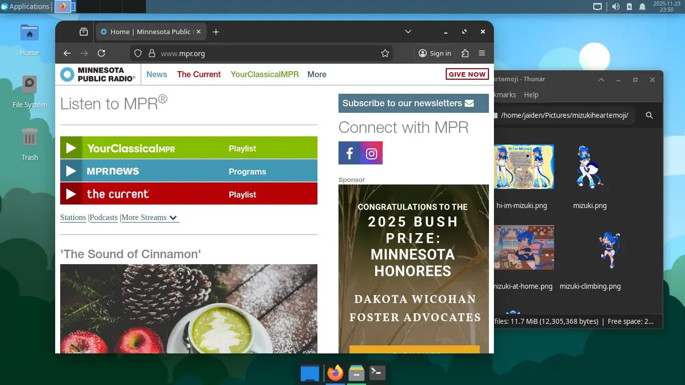Mute audio via the volume tray icon
The image size is (685, 385).
pos(616,7)
